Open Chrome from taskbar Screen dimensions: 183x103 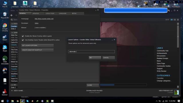17,101
